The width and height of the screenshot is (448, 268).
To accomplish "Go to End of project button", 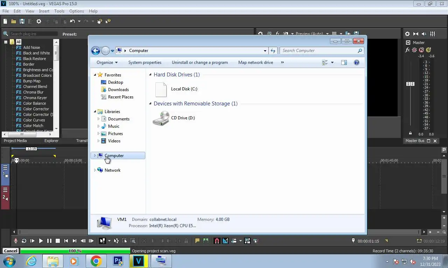I will [x=75, y=241].
